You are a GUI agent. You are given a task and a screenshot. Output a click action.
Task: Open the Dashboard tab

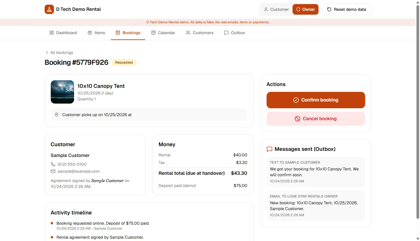coord(63,33)
